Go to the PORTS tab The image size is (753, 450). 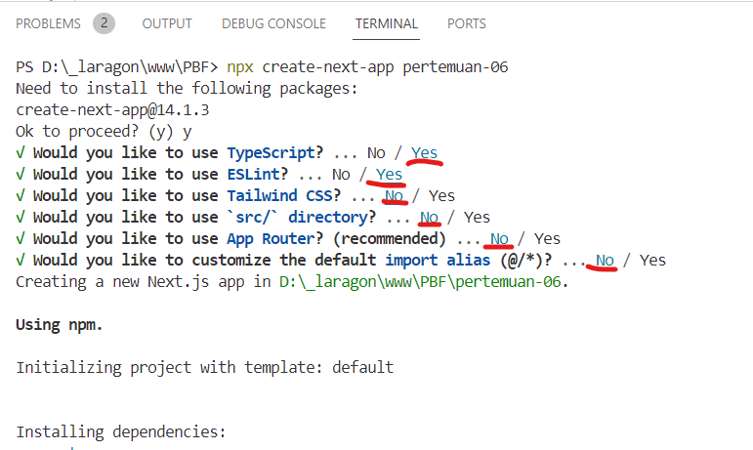[x=466, y=23]
